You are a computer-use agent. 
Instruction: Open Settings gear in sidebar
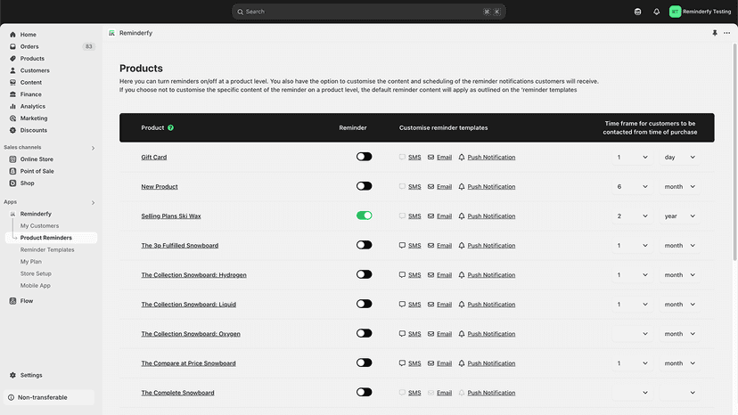[x=12, y=375]
